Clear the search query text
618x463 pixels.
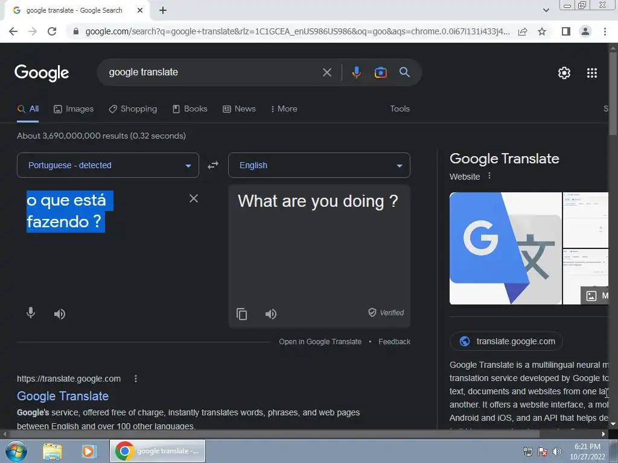327,72
